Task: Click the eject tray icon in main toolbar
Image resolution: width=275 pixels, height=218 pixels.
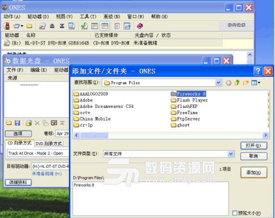Action: (52, 26)
